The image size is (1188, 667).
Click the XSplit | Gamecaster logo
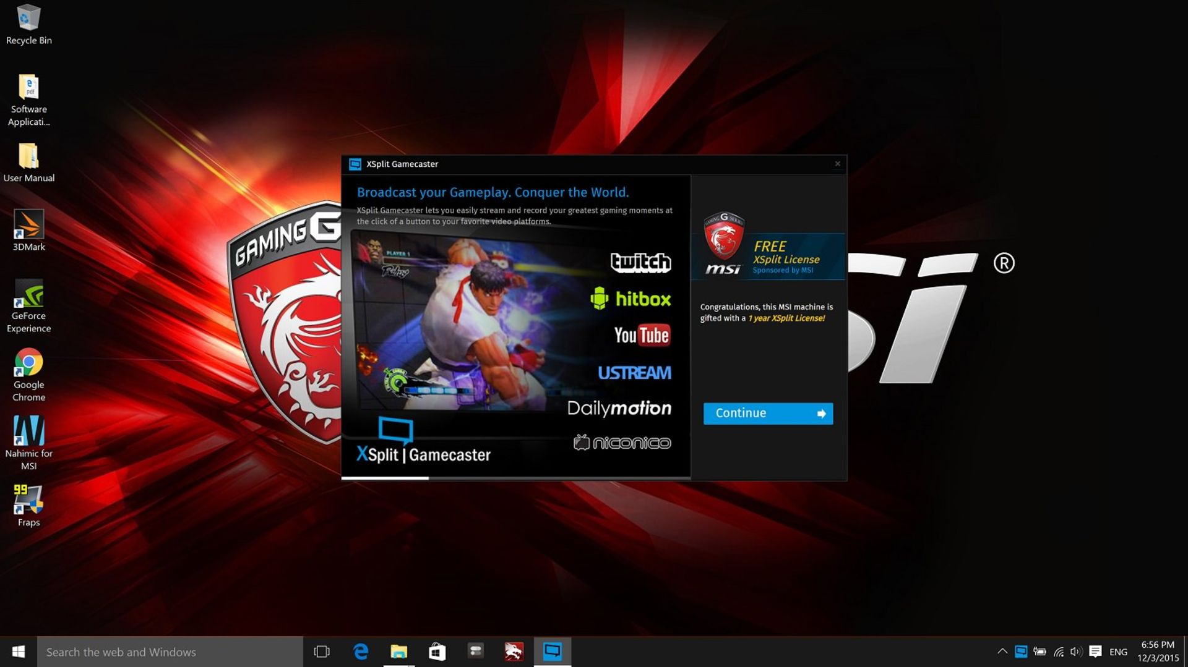(423, 441)
